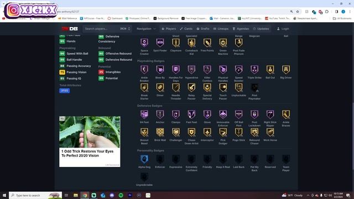Viewport: 354px width, 199px height.
Task: Select the Hyperdrive badge icon
Action: coord(191,70)
